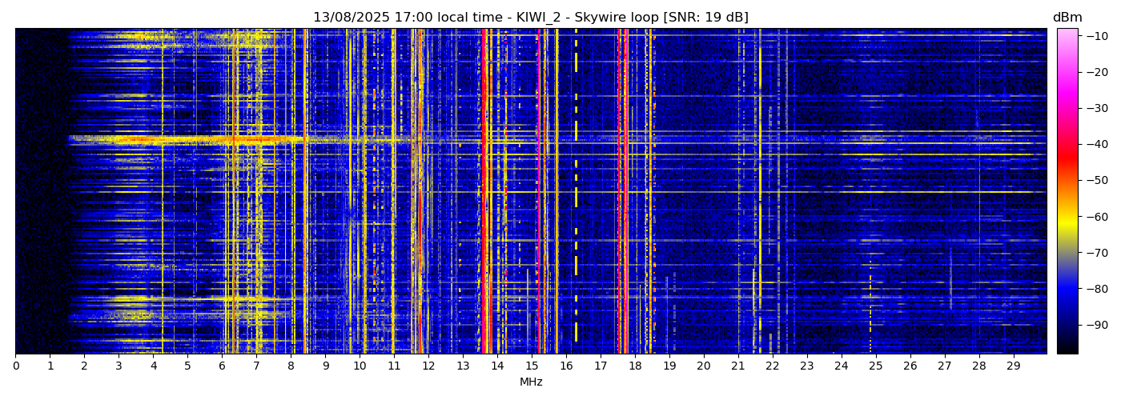Select the 7 MHz frequency tick label
1121x400 pixels.
(x=256, y=366)
